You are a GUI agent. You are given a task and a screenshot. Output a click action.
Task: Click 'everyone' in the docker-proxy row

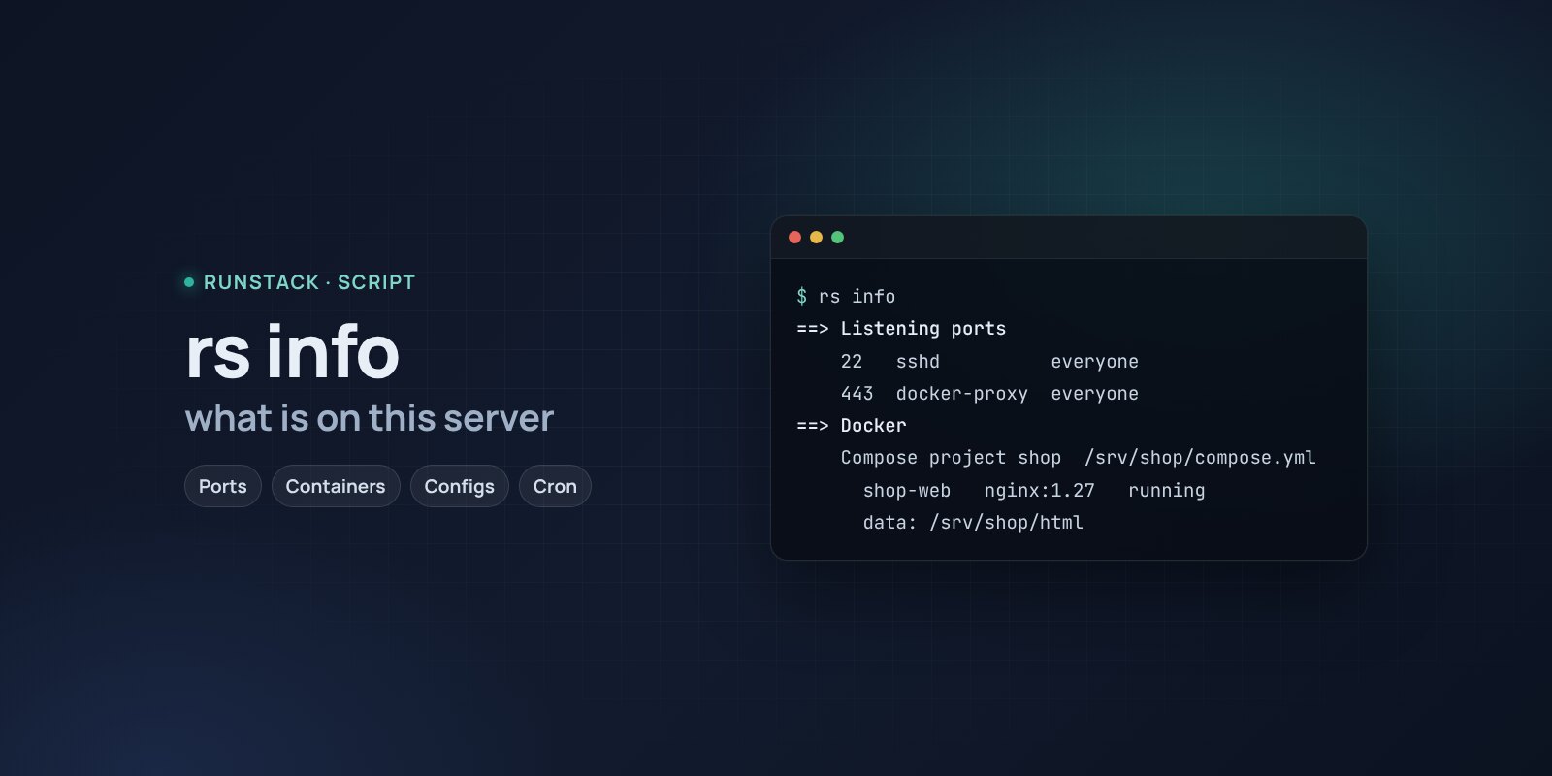pos(1094,393)
